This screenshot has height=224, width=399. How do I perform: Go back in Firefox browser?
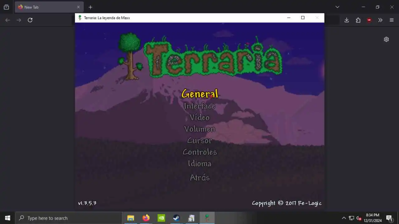pos(8,20)
